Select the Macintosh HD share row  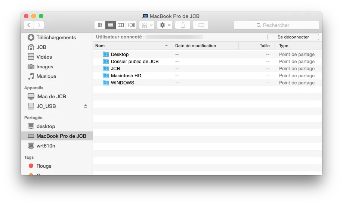(207, 76)
